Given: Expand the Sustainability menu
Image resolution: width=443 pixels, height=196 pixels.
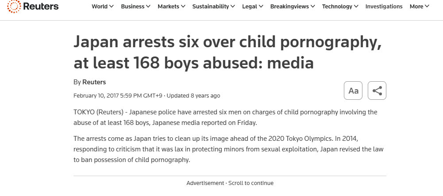Looking at the screenshot, I should 214,7.
